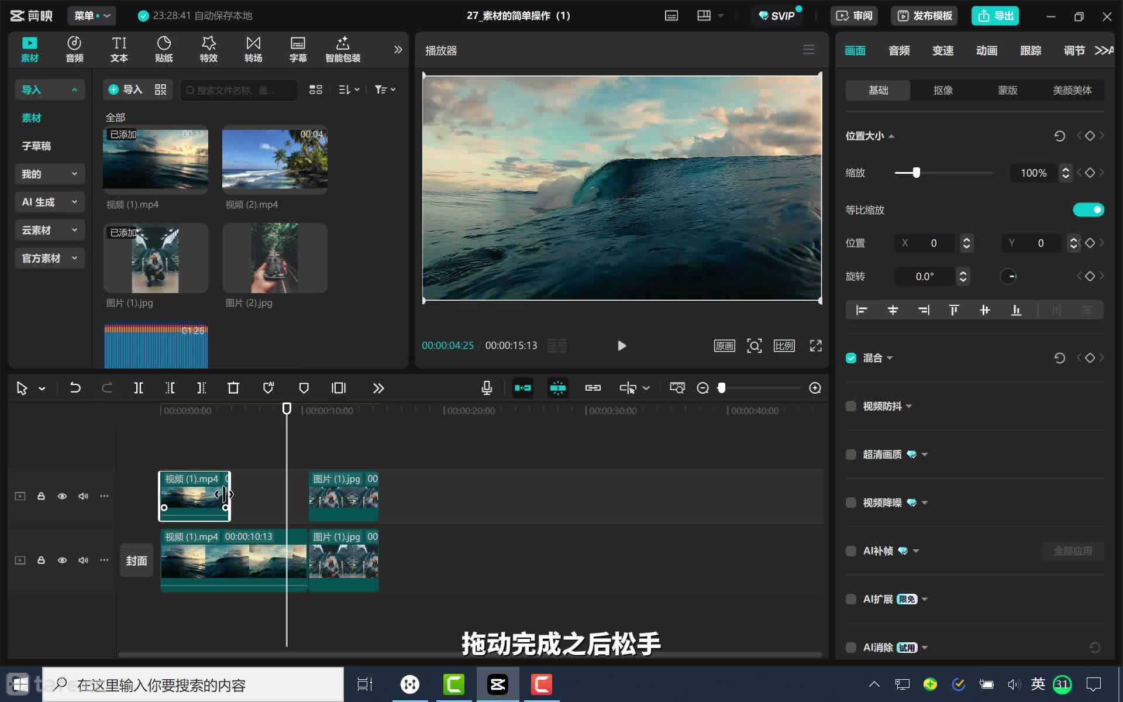The width and height of the screenshot is (1123, 702).
Task: Click the scale keyframe diamond next to 缩放
Action: (x=1090, y=173)
